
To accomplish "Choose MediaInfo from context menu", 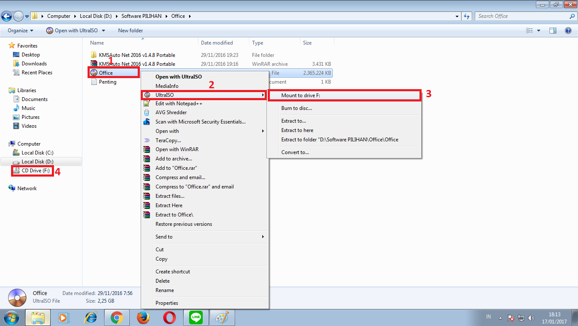I will [x=205, y=86].
